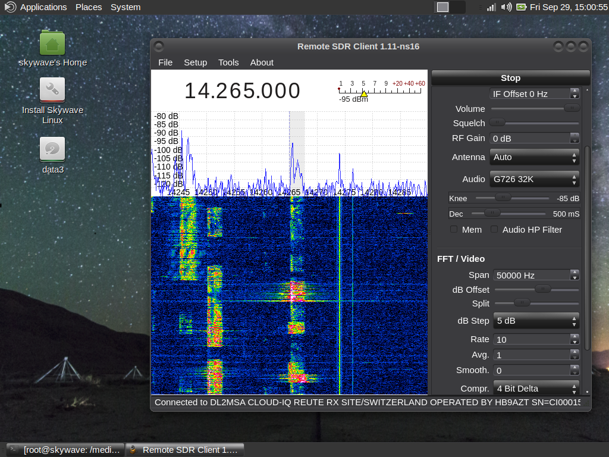Click the Stop button
The width and height of the screenshot is (609, 457).
(x=510, y=78)
